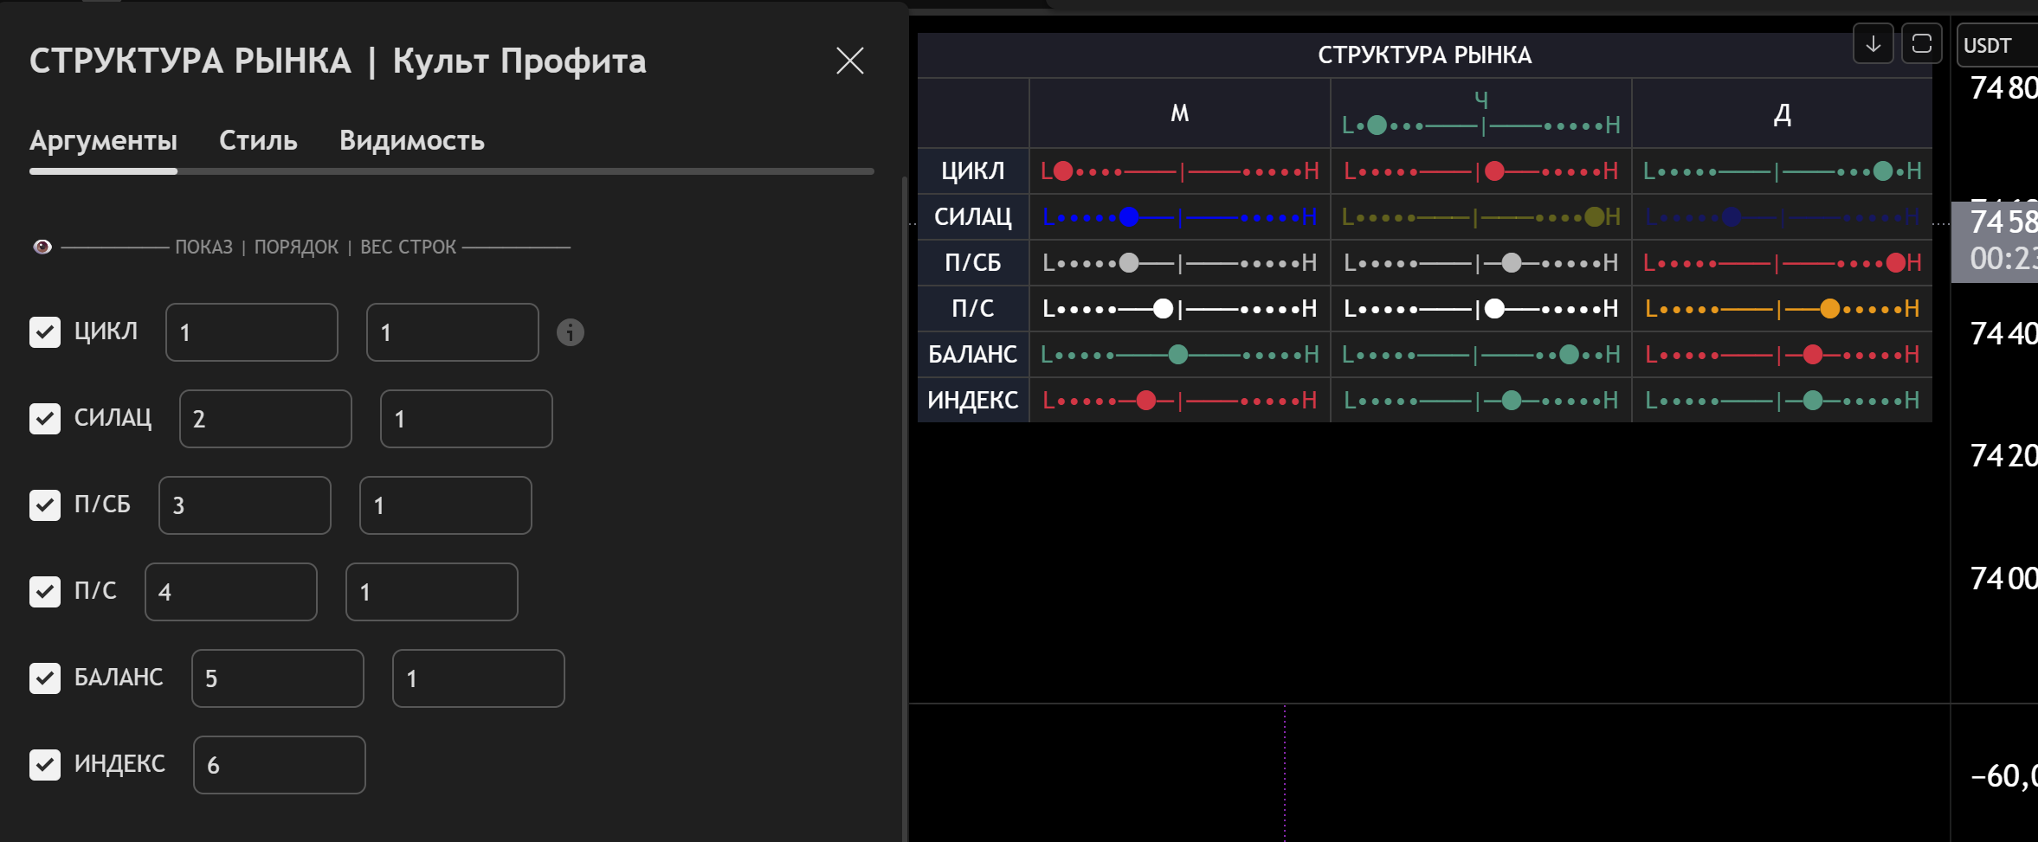Switch to the Стиль tab
Viewport: 2038px width, 842px height.
tap(258, 140)
